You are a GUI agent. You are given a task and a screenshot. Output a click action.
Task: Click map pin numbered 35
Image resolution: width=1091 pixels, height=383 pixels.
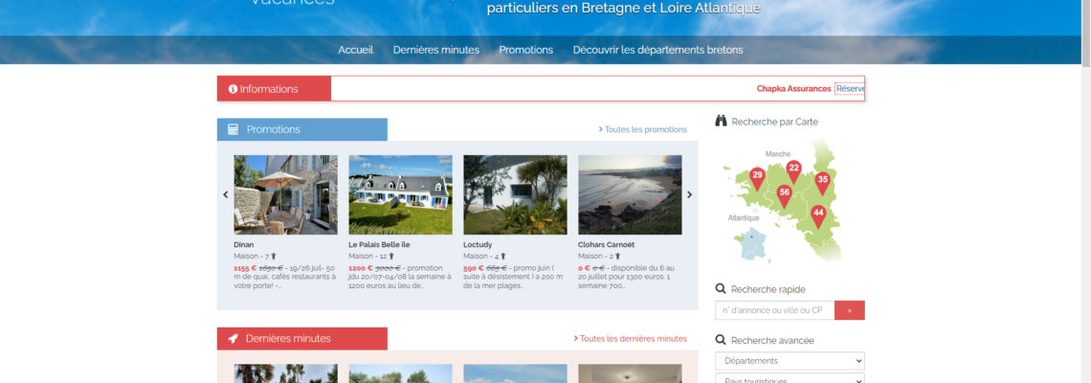822,183
